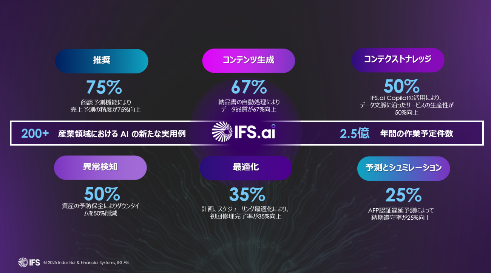491x273 pixels.
Task: Click the IFS logo in footer
Action: coord(29,262)
